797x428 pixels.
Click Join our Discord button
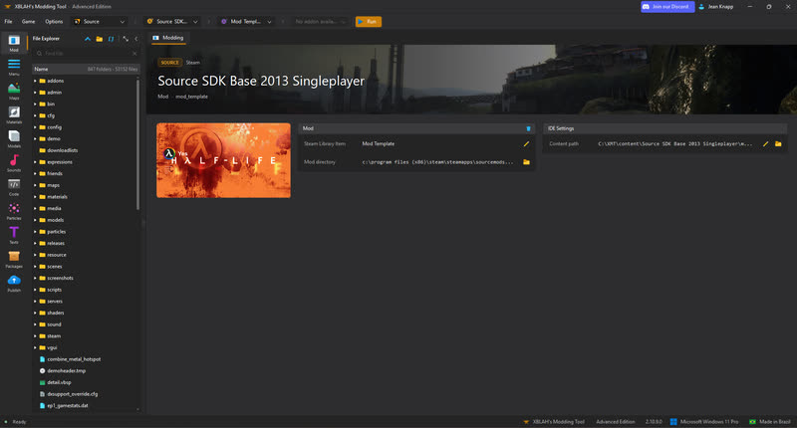pyautogui.click(x=667, y=7)
